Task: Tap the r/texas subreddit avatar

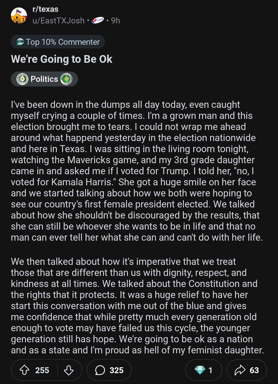Action: 19,15
